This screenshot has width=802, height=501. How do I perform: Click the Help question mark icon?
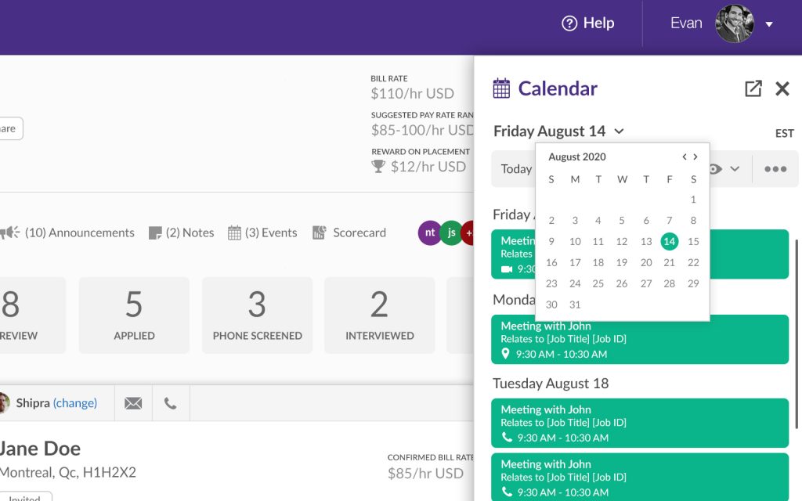pyautogui.click(x=569, y=23)
